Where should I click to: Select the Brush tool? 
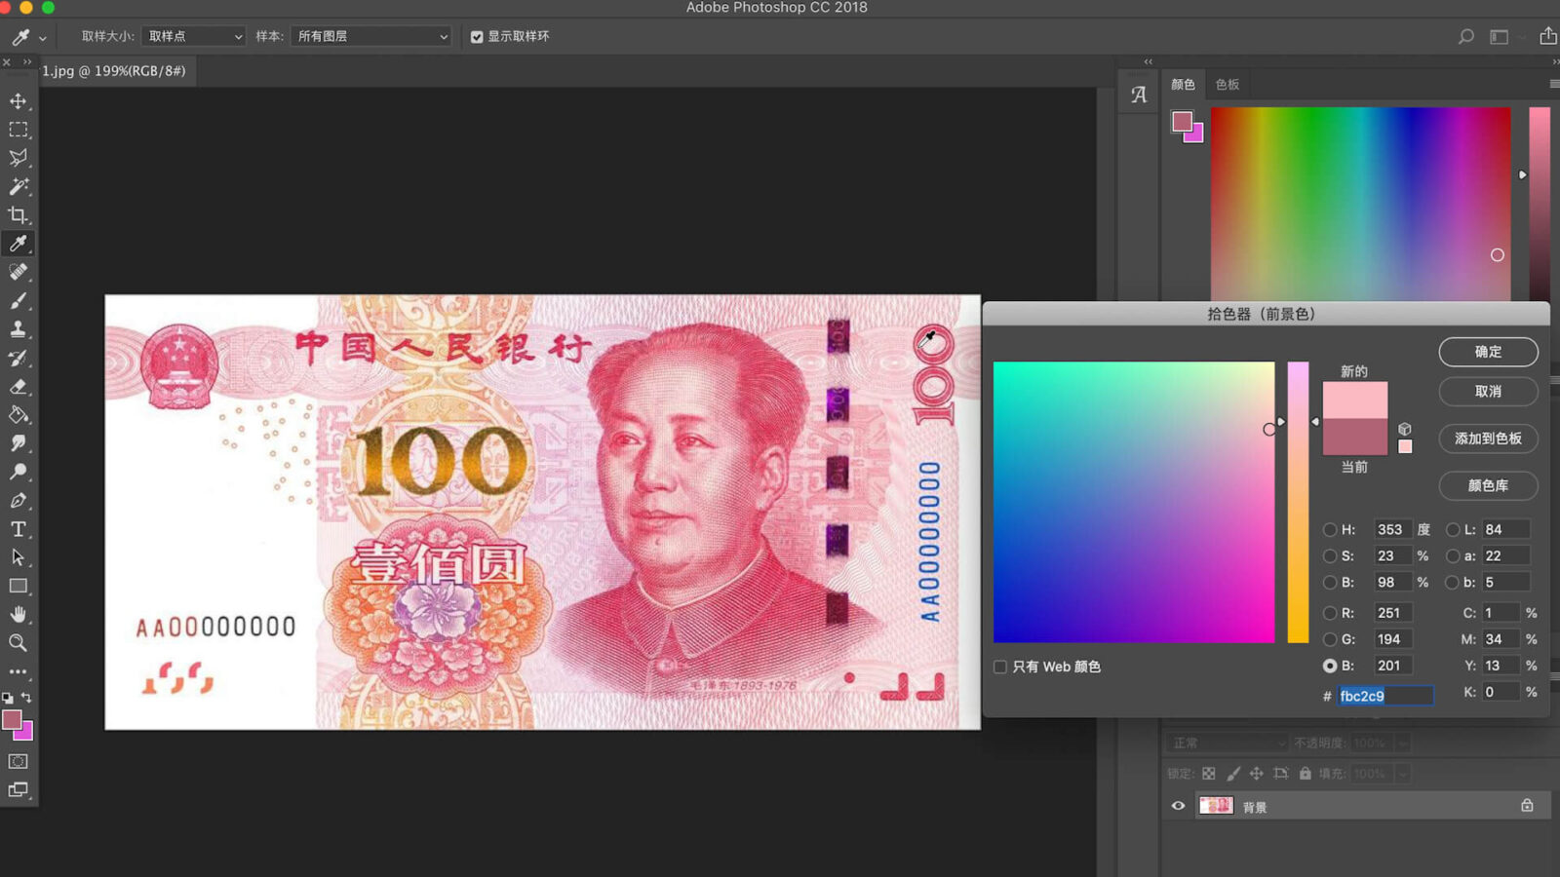[x=18, y=301]
